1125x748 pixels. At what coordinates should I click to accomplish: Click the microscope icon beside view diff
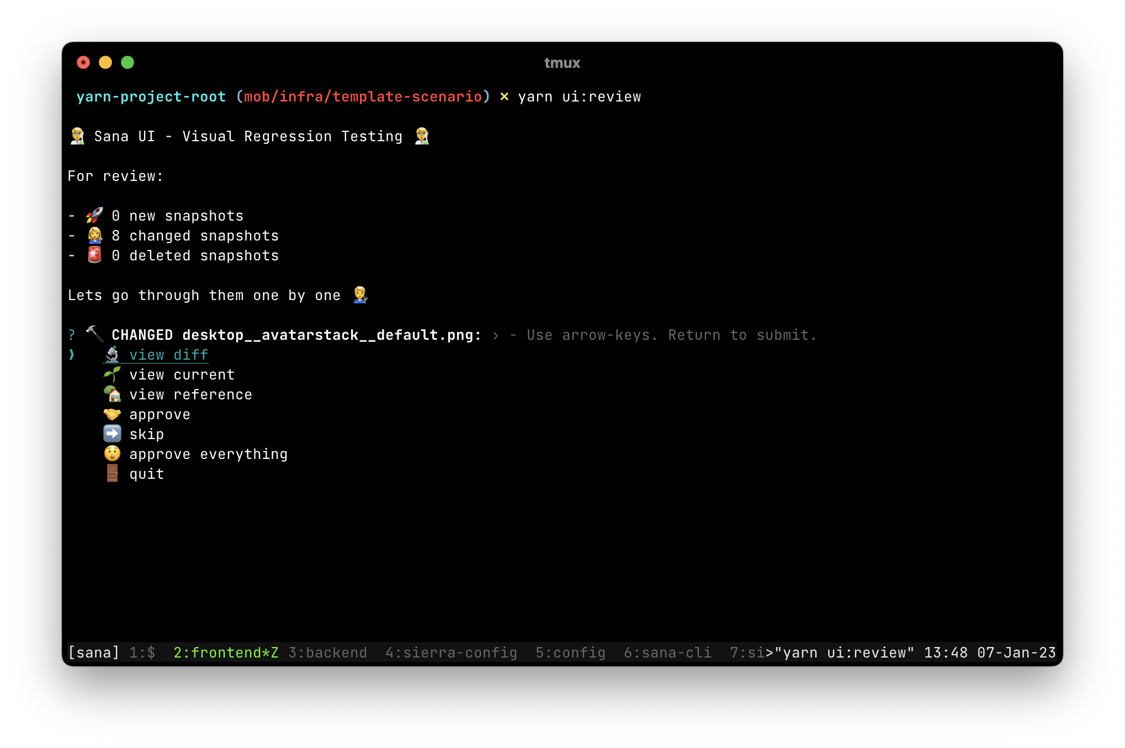112,355
